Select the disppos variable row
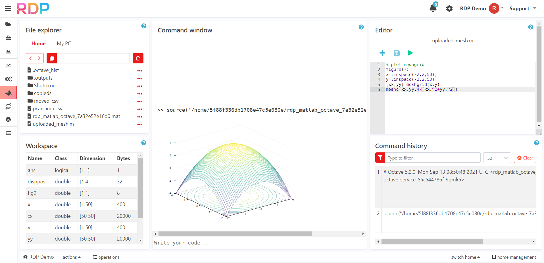 [x=82, y=182]
